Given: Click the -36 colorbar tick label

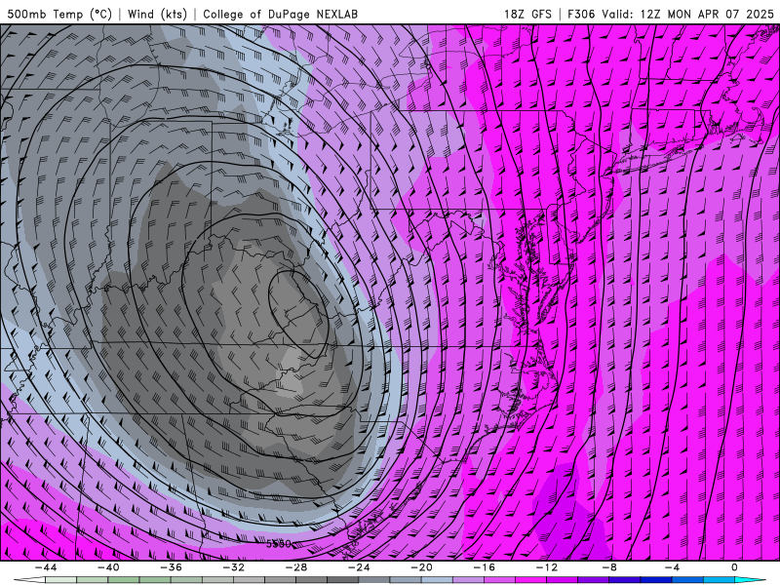Looking at the screenshot, I should pyautogui.click(x=172, y=567).
